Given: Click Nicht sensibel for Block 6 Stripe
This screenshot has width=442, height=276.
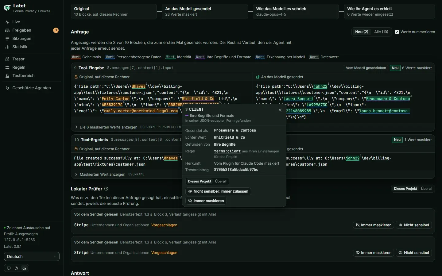Looking at the screenshot, I should coord(414,253).
